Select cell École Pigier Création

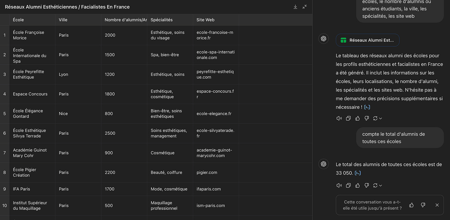pyautogui.click(x=32, y=172)
